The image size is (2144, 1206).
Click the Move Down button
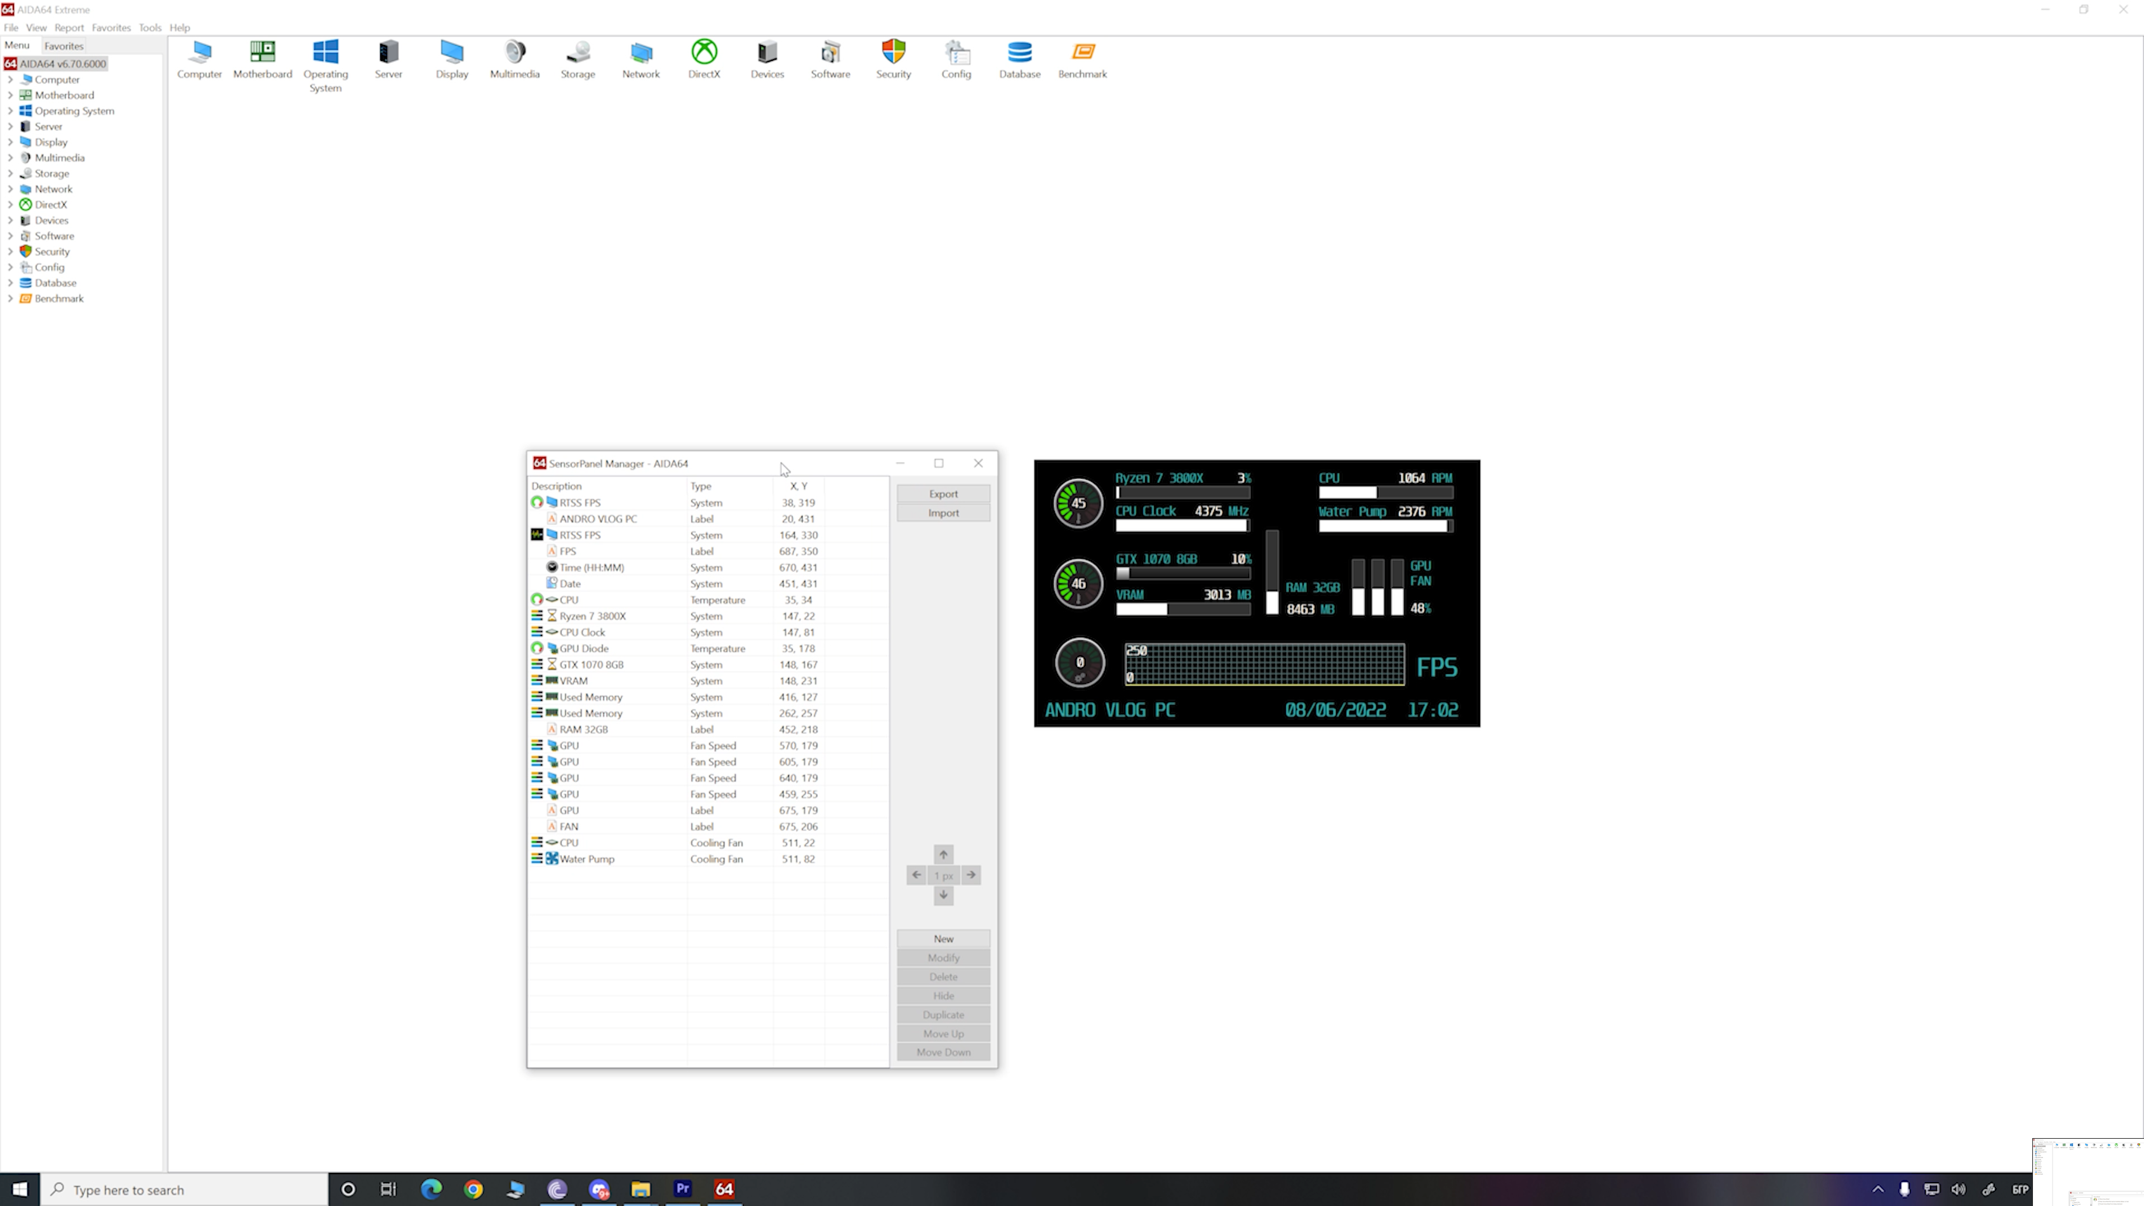(x=943, y=1052)
